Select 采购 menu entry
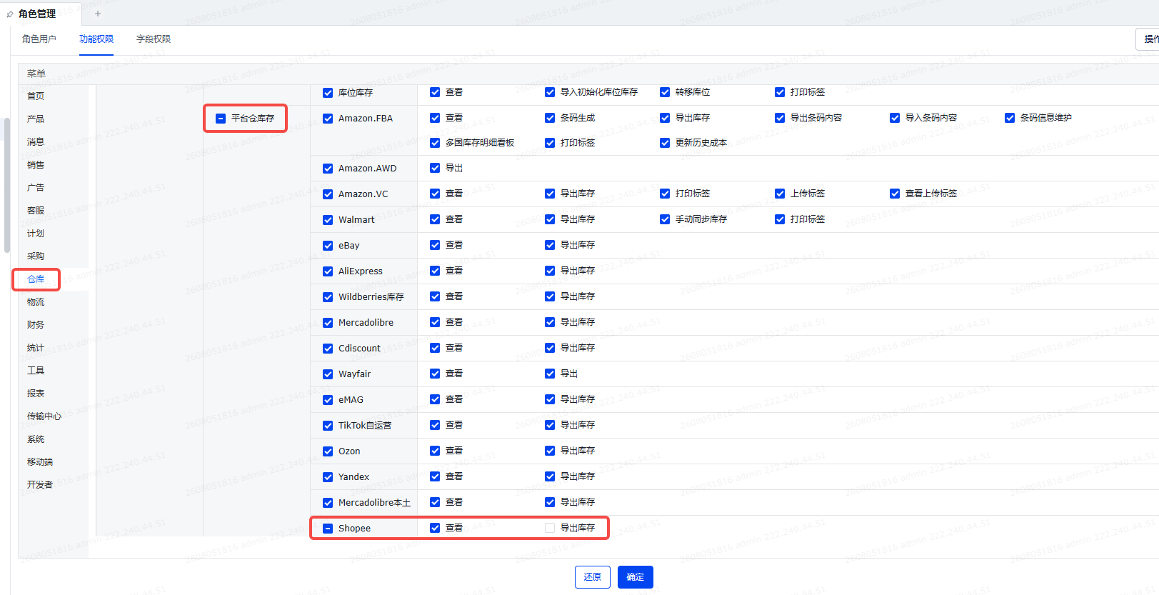This screenshot has height=595, width=1159. [36, 256]
